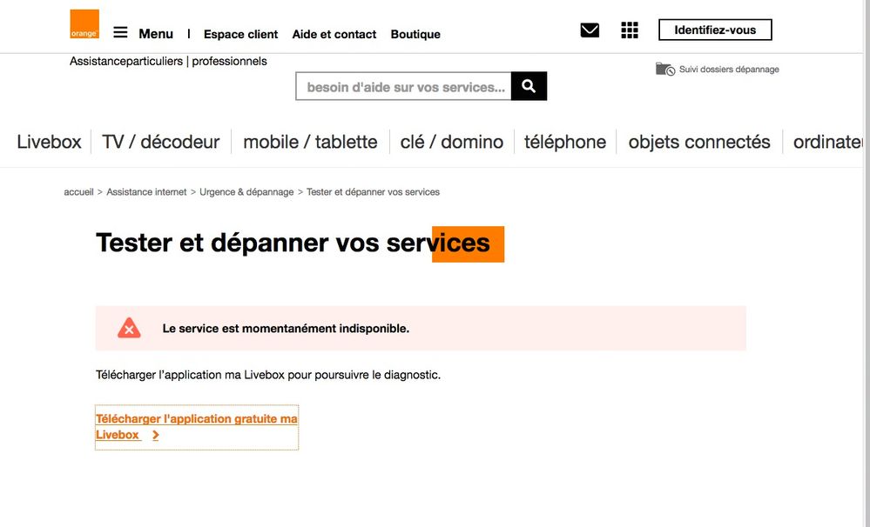Click the search magnifier icon
The width and height of the screenshot is (870, 527).
click(529, 86)
